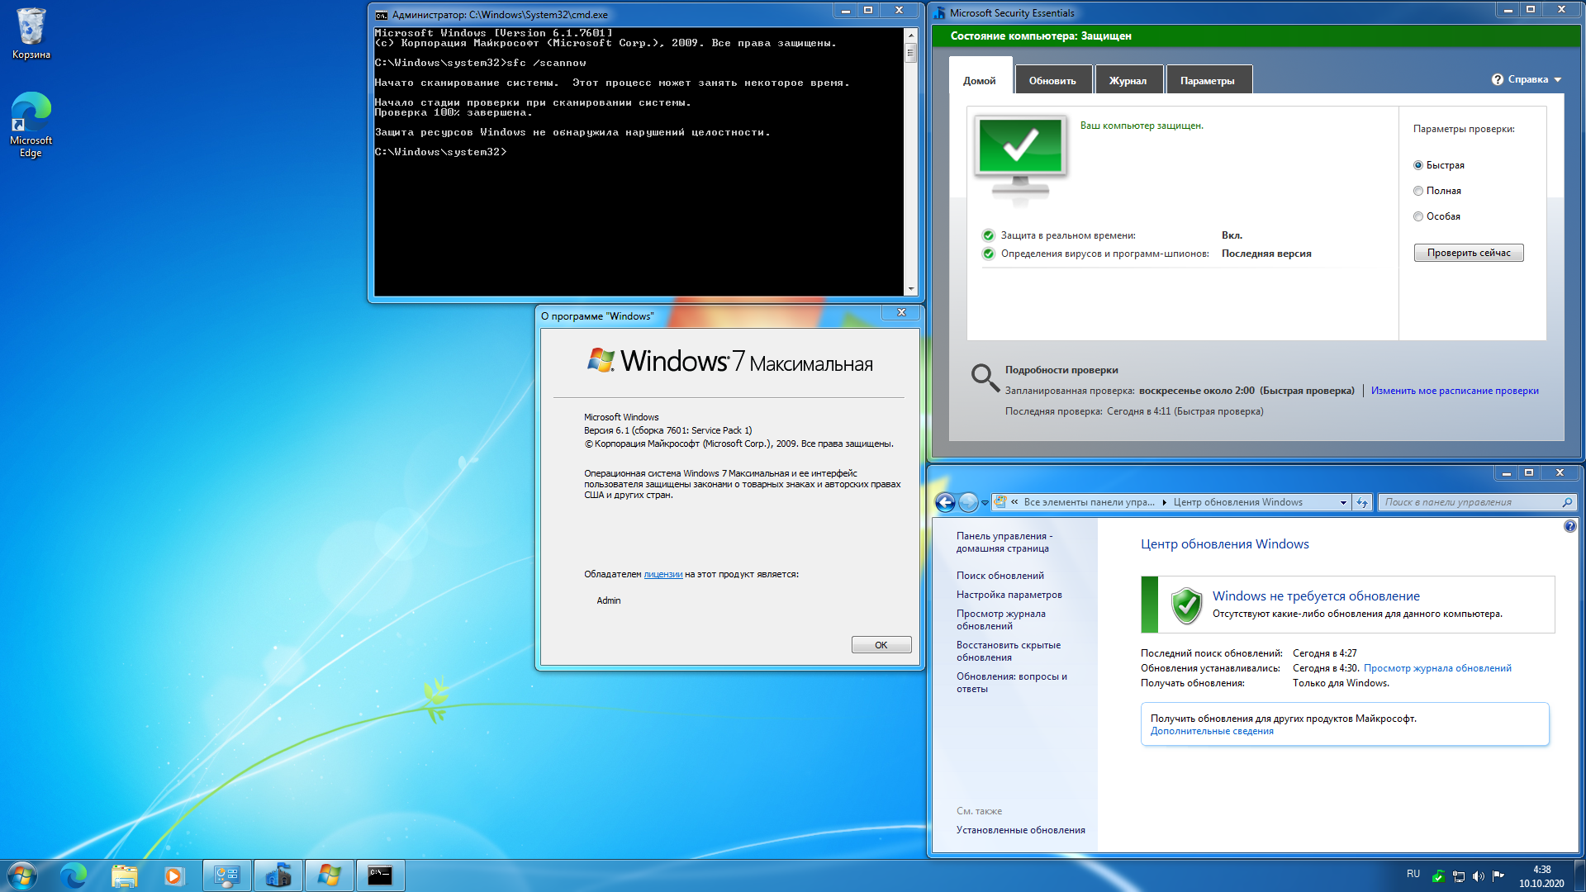Click the taskbar clock showing 4:38
The width and height of the screenshot is (1586, 892).
pos(1541,876)
